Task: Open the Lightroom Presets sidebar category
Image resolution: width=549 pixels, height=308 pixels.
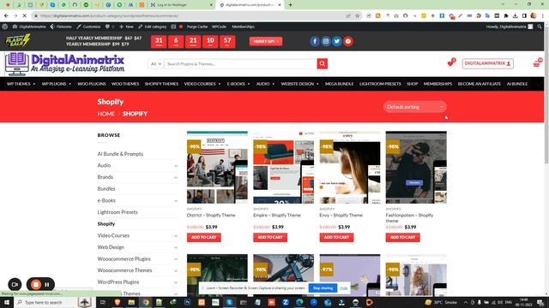Action: tap(118, 212)
